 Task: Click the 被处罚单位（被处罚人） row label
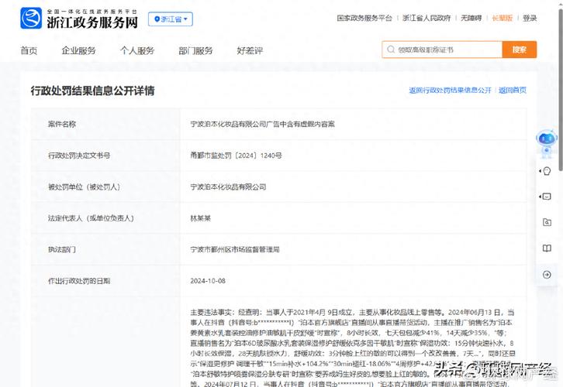(84, 187)
